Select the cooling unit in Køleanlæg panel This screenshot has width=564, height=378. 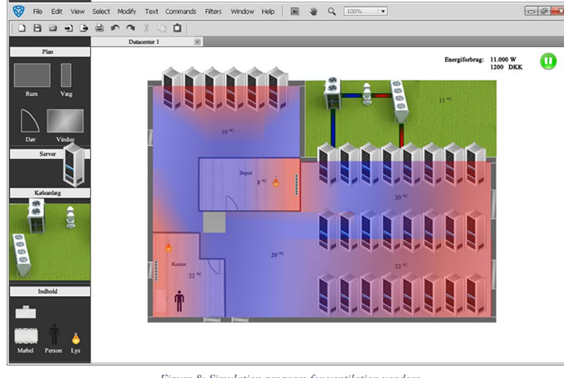36,216
